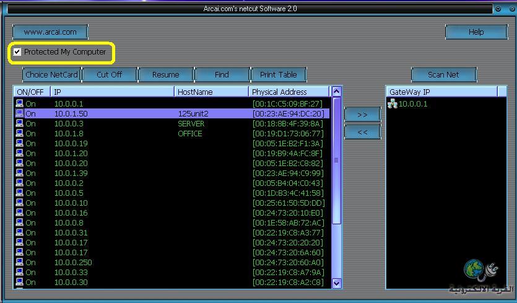Select the hostname SERVER
Screen dimensions: 517x303
tap(191, 123)
